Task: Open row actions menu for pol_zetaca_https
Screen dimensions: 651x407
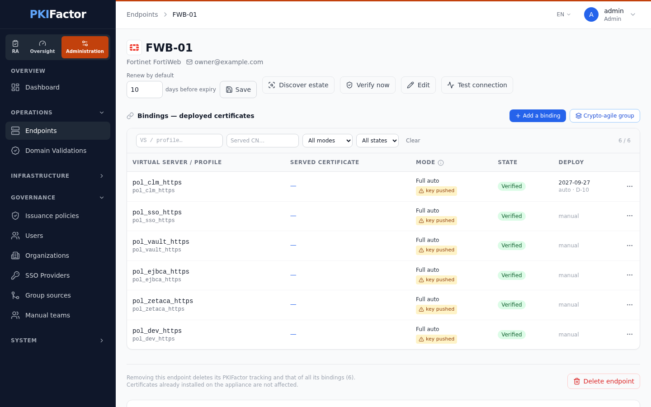Action: (x=630, y=305)
